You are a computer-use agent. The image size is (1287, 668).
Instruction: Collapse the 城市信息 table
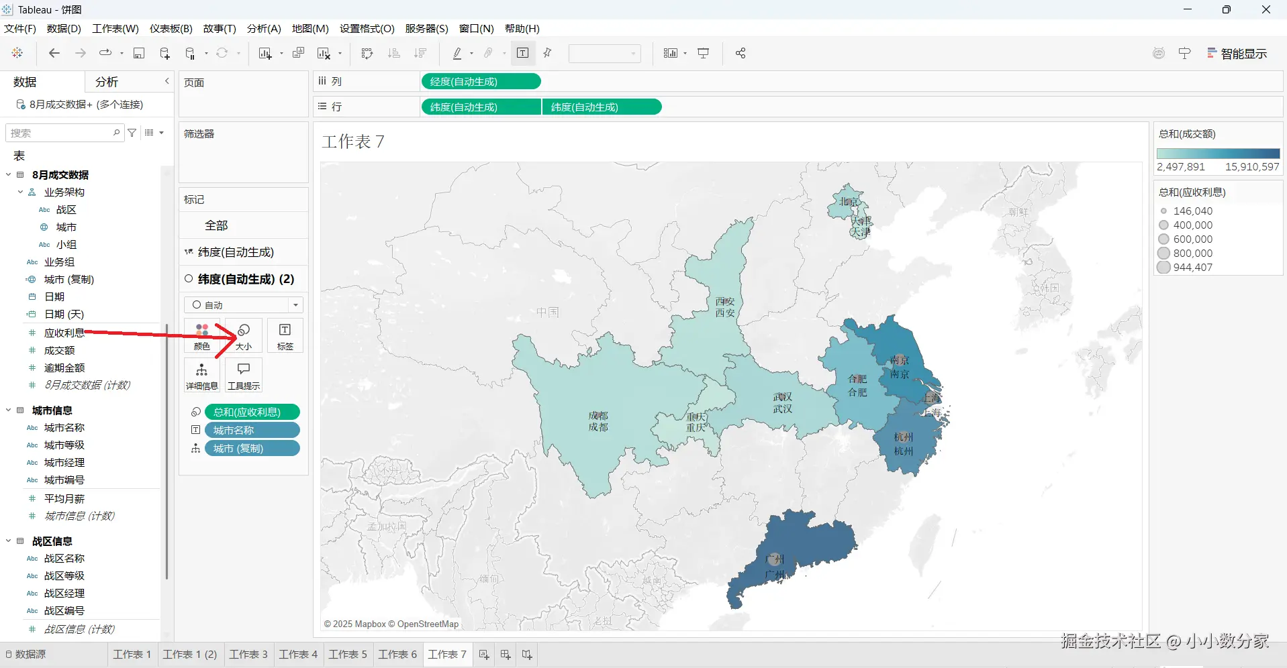pos(8,410)
